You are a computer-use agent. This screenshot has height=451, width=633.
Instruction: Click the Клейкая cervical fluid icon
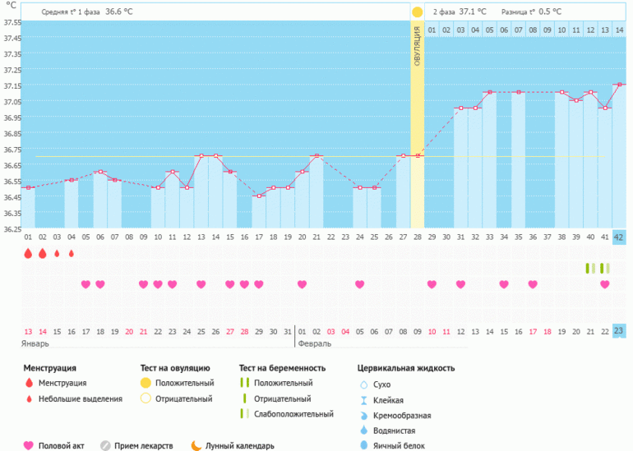pyautogui.click(x=364, y=400)
